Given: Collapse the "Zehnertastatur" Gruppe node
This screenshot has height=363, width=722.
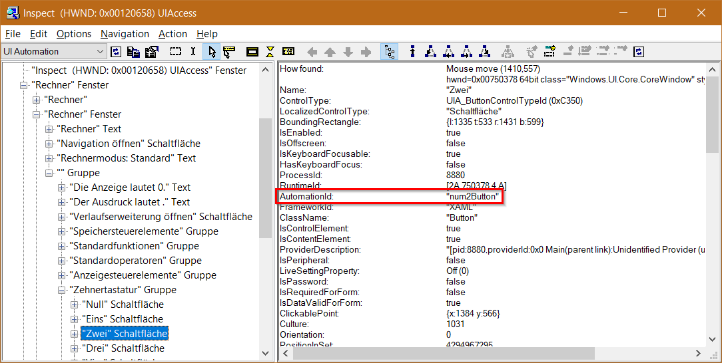Looking at the screenshot, I should coord(62,290).
